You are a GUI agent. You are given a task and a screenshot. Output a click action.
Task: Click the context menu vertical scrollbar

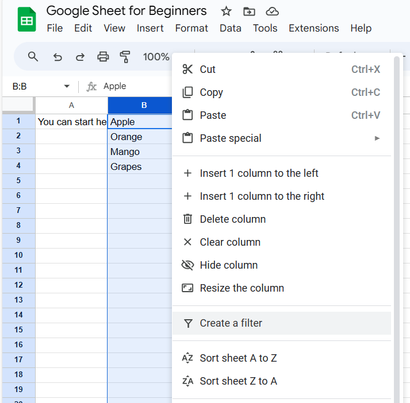tap(397, 229)
